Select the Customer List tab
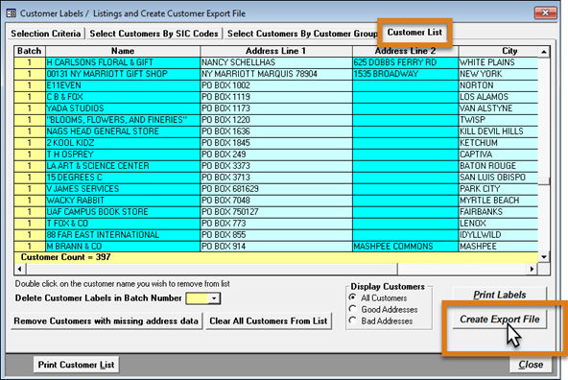568x380 pixels. tap(414, 33)
